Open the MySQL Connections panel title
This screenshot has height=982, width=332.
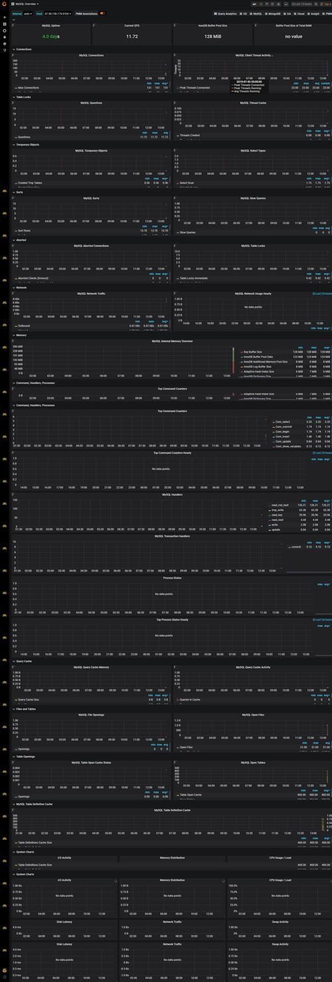tap(91, 55)
